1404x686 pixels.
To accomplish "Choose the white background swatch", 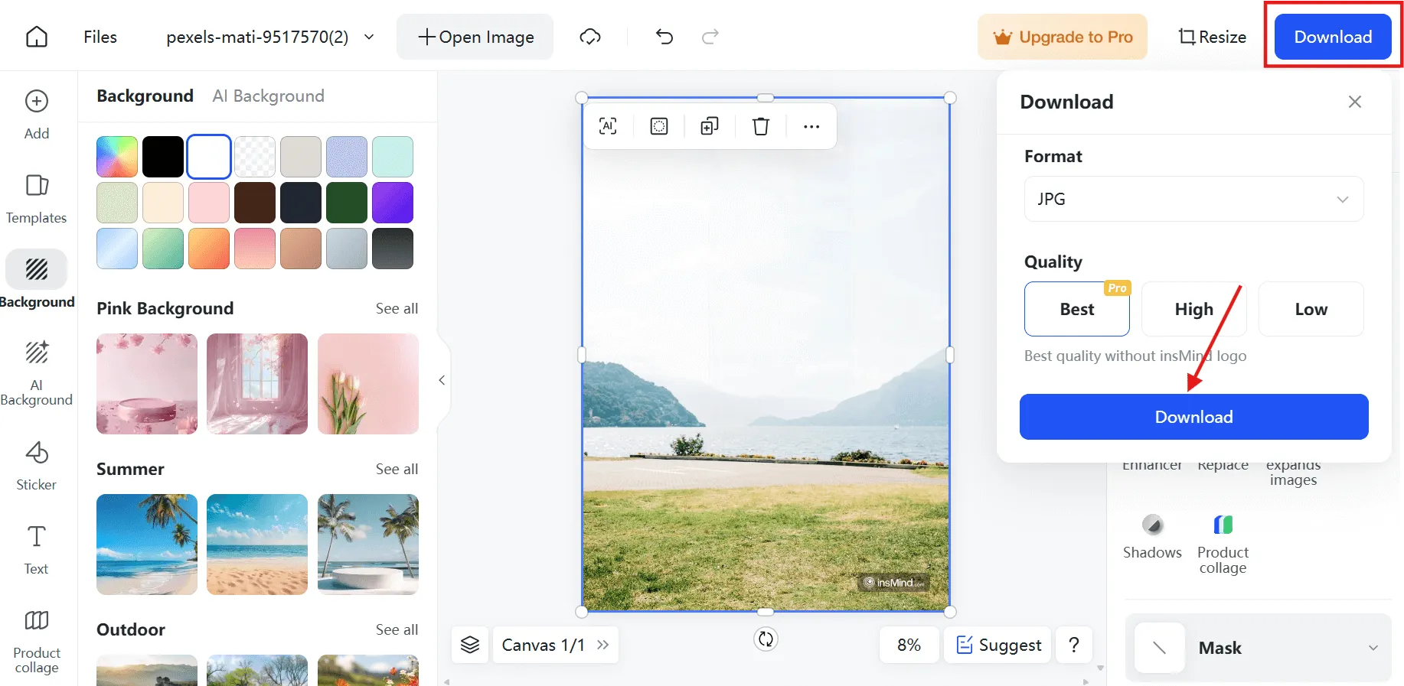I will (x=209, y=157).
